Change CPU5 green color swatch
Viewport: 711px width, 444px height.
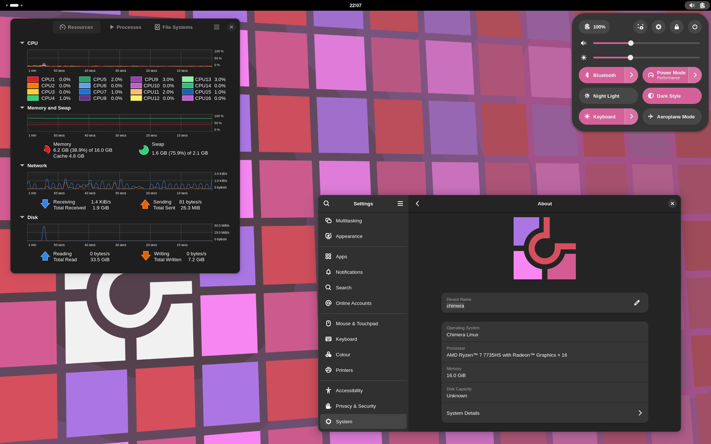[x=84, y=79]
